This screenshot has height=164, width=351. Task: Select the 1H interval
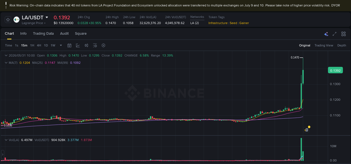(32, 45)
